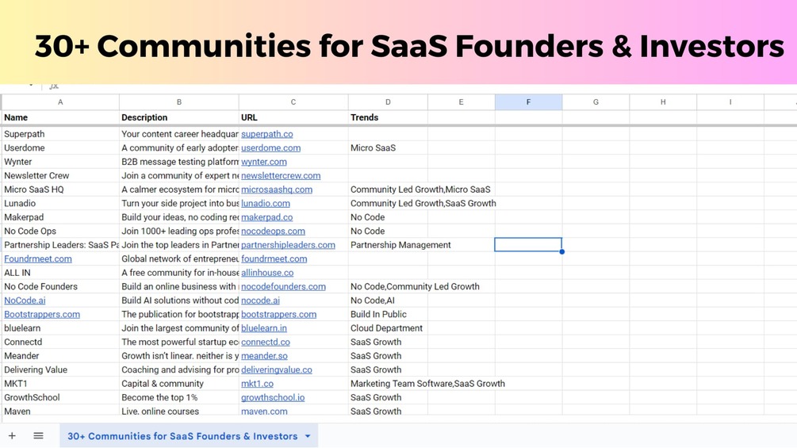
Task: Open the superpath.co link
Action: click(x=266, y=134)
